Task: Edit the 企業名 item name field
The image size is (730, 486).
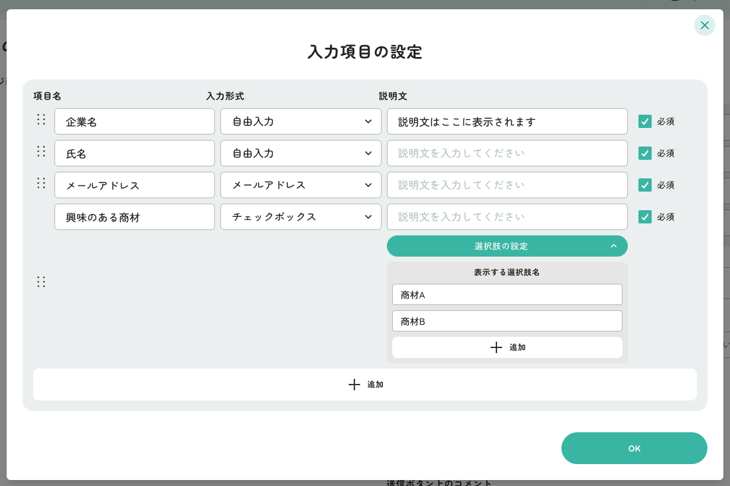Action: click(135, 121)
